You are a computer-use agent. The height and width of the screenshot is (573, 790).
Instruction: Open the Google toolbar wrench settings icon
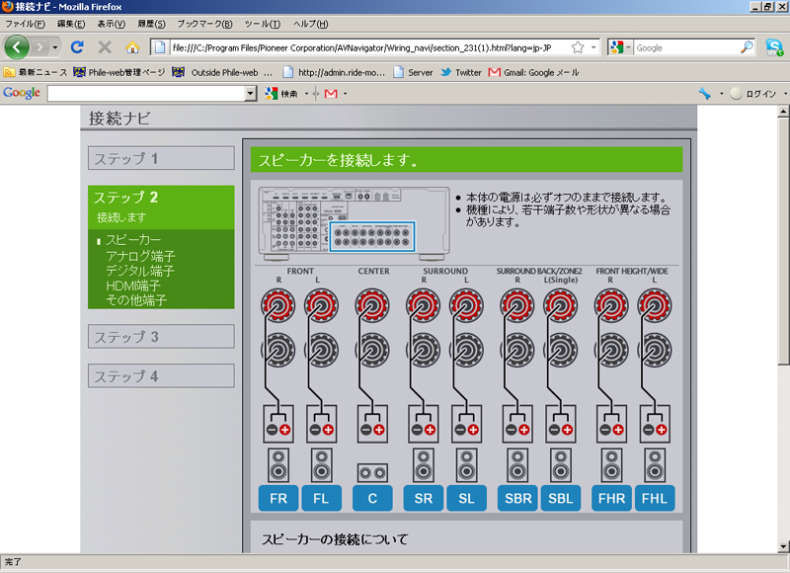(x=705, y=93)
